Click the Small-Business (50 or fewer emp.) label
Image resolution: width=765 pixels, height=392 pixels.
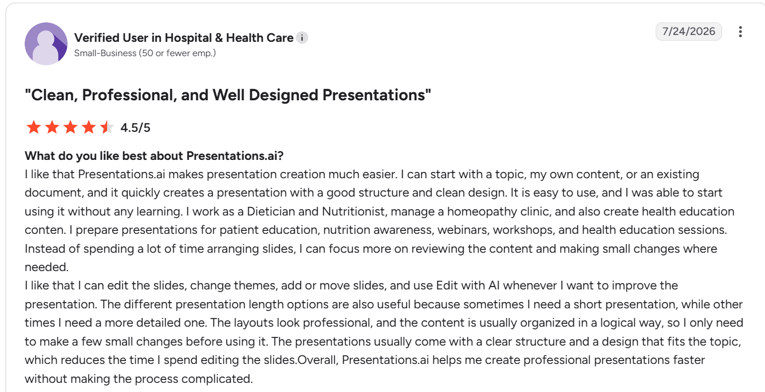(x=145, y=53)
